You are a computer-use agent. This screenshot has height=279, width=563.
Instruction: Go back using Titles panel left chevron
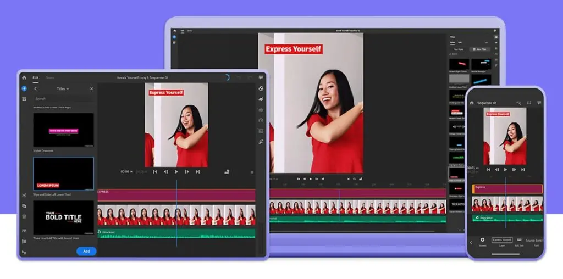click(x=36, y=88)
